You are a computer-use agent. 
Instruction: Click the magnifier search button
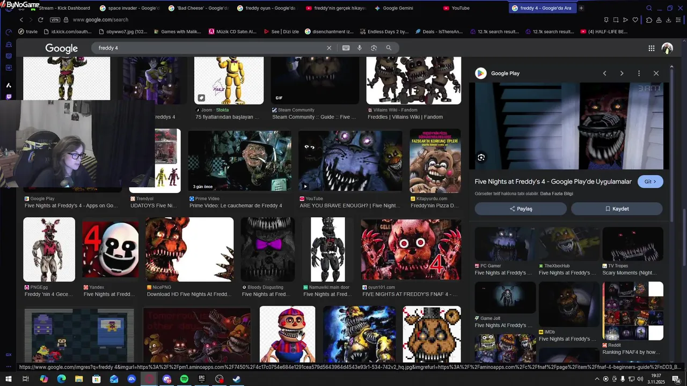click(389, 48)
